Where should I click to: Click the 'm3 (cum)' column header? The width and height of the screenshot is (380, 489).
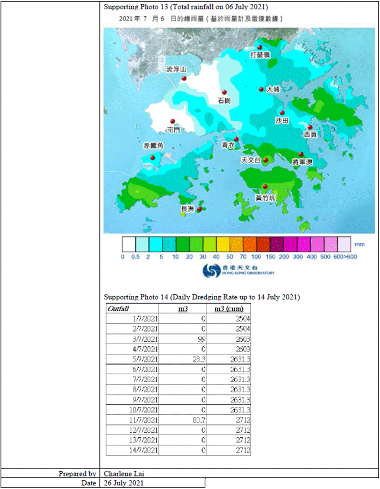228,309
